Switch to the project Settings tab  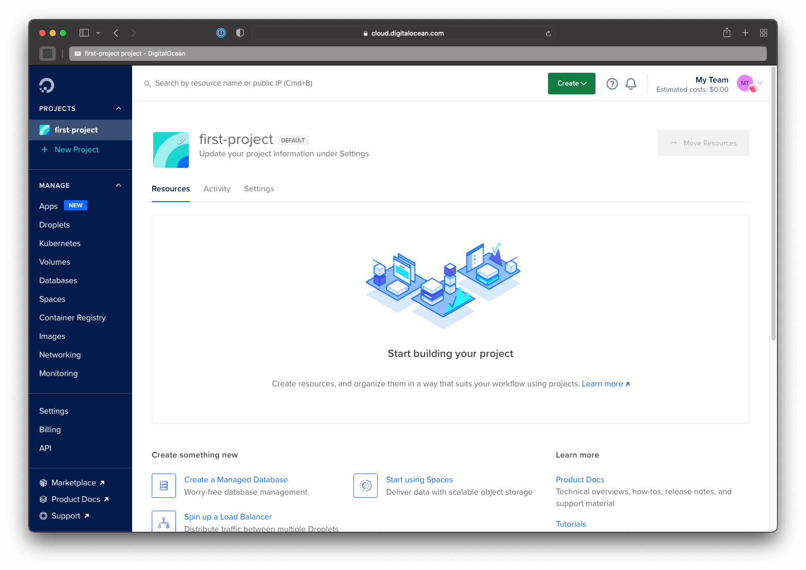pyautogui.click(x=259, y=189)
